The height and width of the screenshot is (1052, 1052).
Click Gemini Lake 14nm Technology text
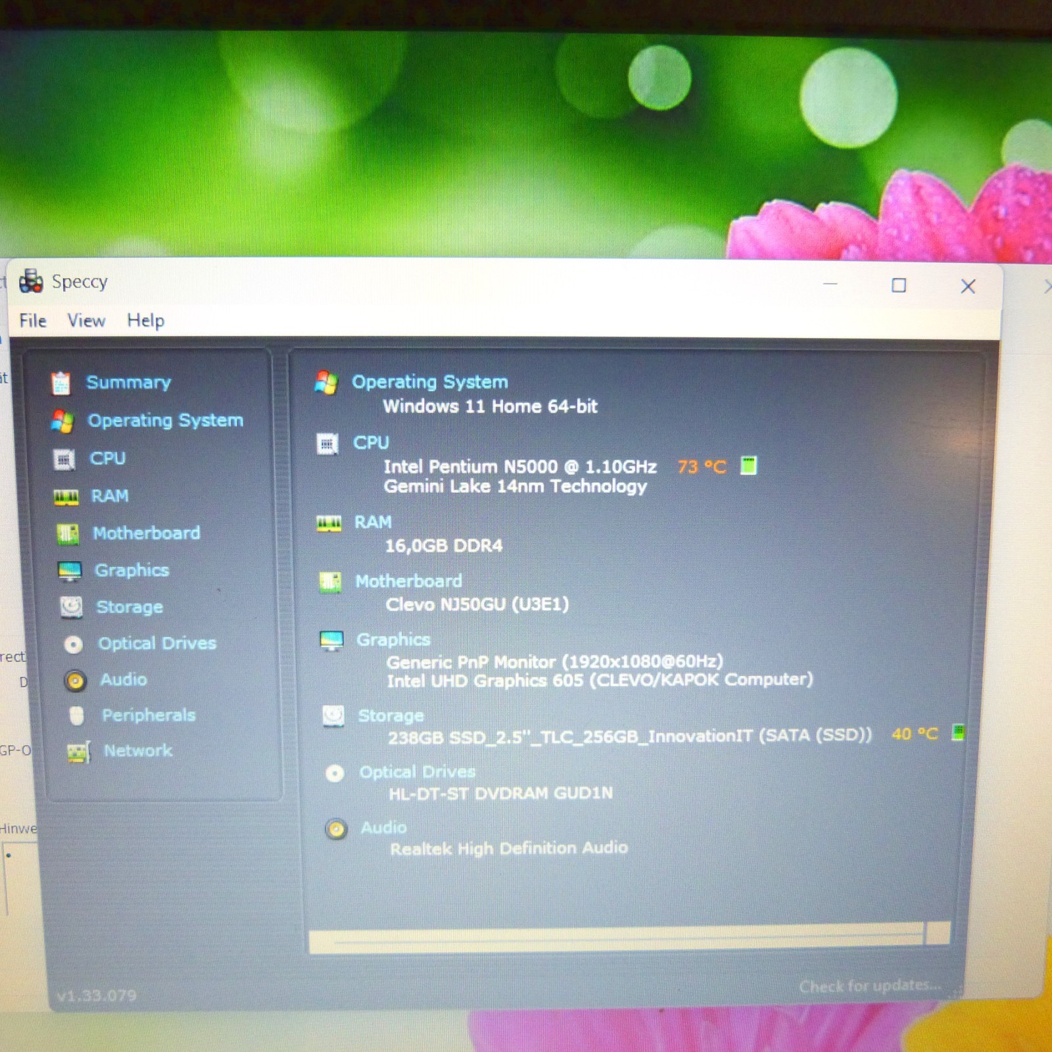515,487
